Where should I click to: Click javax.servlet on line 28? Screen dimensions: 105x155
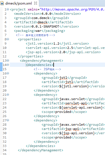[72, 125]
